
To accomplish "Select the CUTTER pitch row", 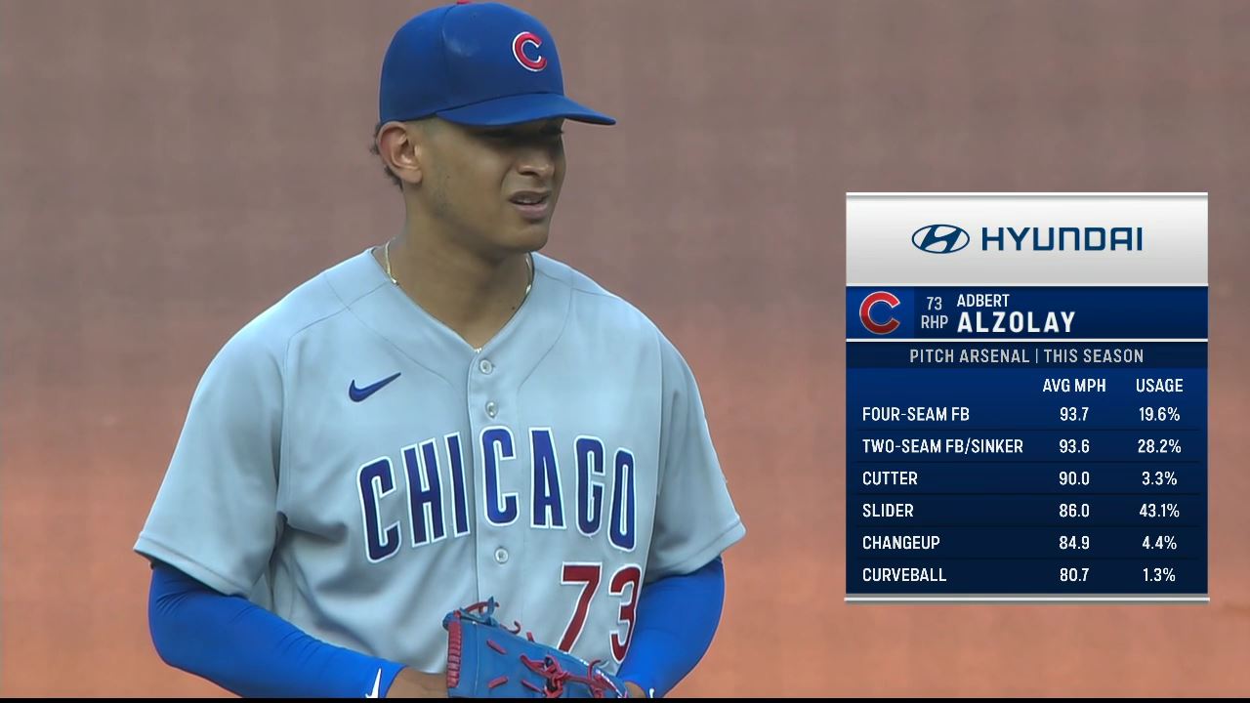I will [1026, 478].
